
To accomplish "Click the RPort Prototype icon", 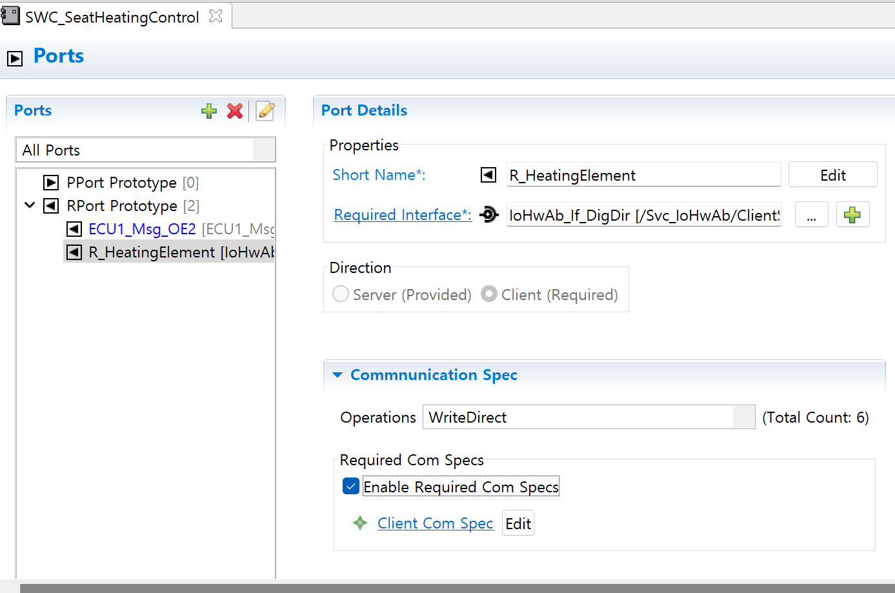I will (51, 206).
